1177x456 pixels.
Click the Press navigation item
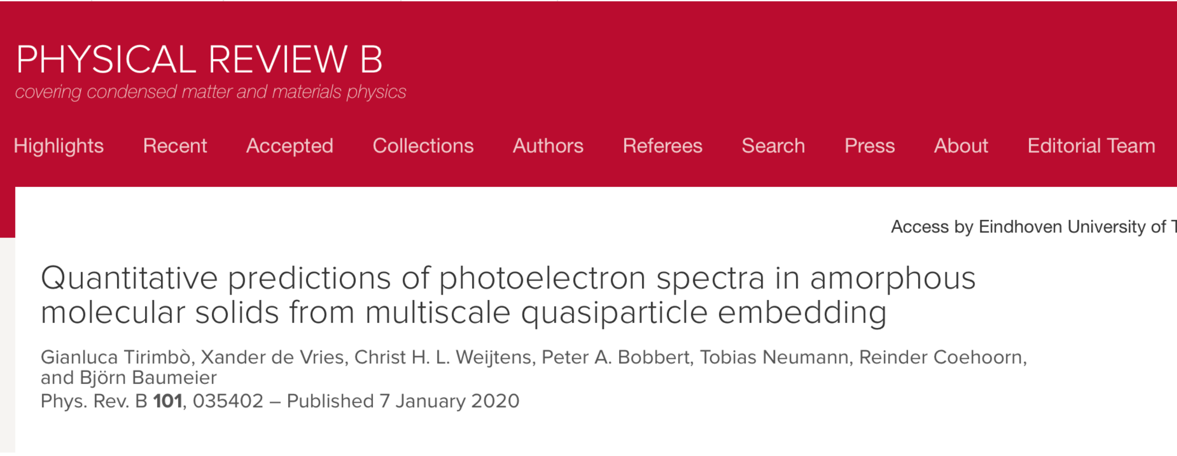870,146
